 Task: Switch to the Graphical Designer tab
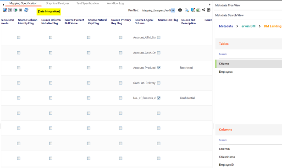pos(57,3)
